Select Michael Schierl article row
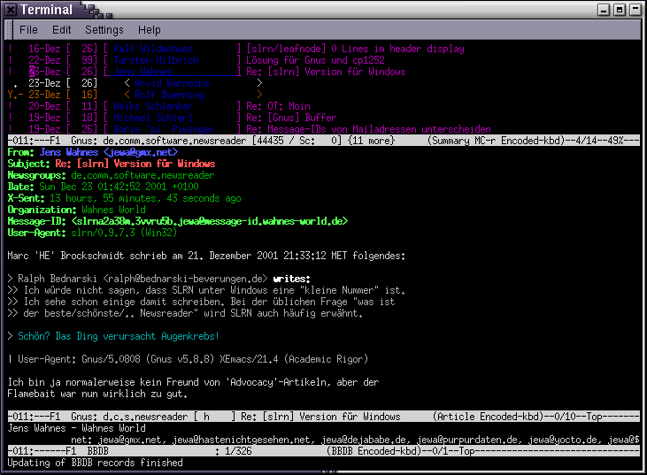Viewport: 647px width, 475px height. pos(172,118)
